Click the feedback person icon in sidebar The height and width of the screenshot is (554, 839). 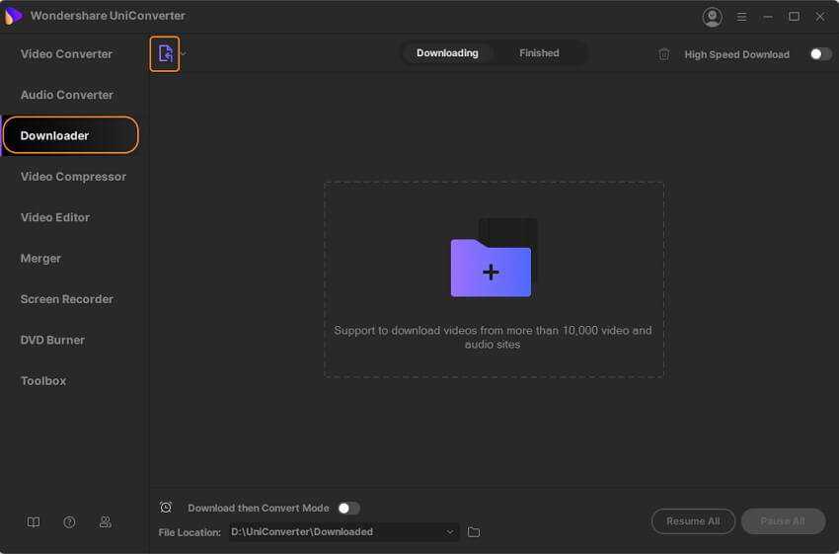pos(106,522)
